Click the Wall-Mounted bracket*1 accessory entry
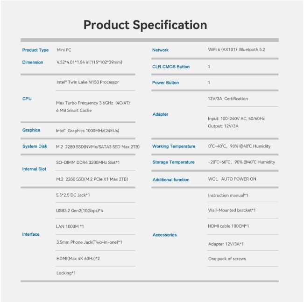 coord(232,211)
